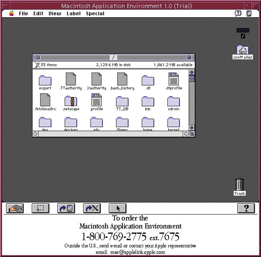Click the vertical scrollbar thumb

(192, 79)
